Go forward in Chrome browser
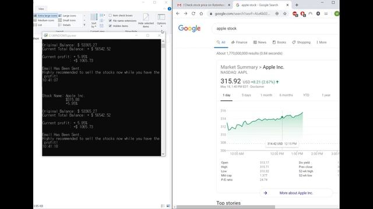 [185, 13]
